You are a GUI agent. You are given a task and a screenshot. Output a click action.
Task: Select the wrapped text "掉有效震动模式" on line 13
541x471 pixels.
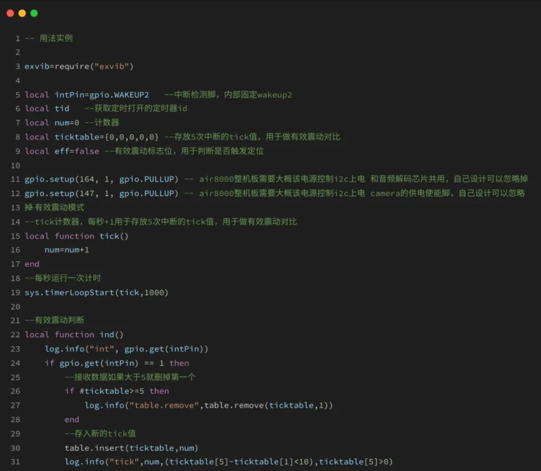click(55, 207)
